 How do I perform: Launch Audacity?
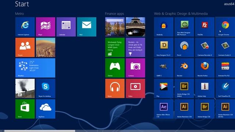(164, 27)
